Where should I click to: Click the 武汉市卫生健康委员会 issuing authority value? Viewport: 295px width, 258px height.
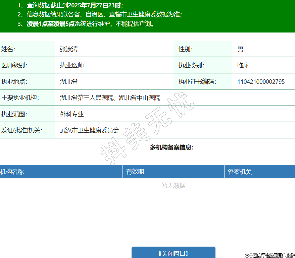[90, 130]
